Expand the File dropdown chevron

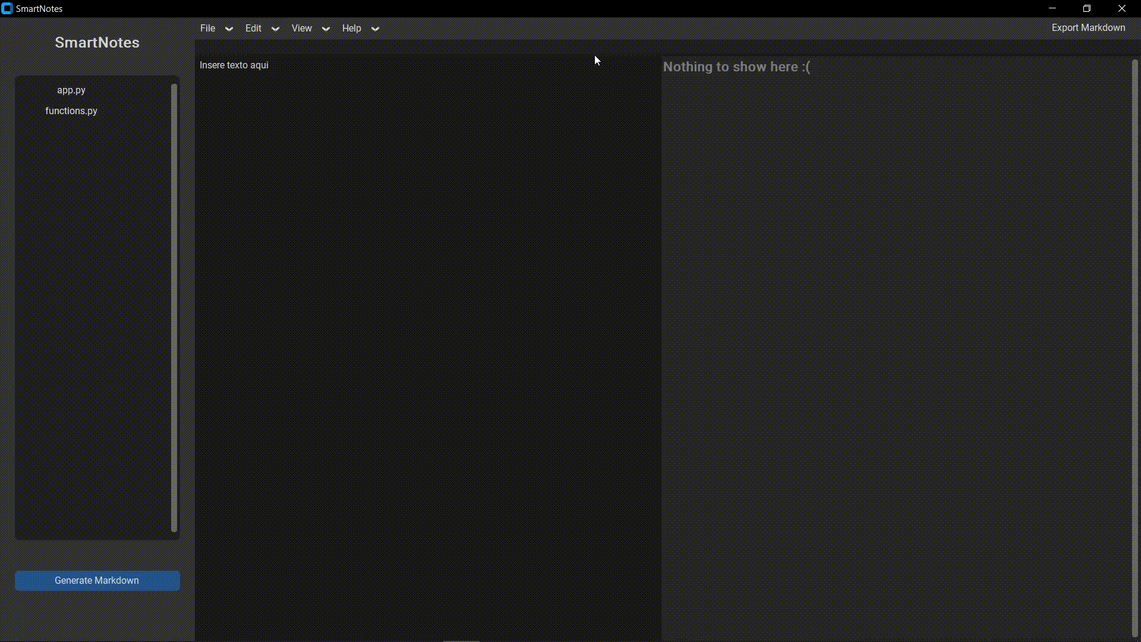229,29
